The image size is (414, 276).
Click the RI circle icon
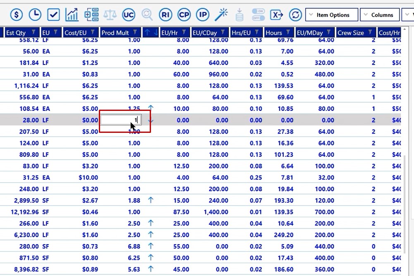click(x=165, y=15)
